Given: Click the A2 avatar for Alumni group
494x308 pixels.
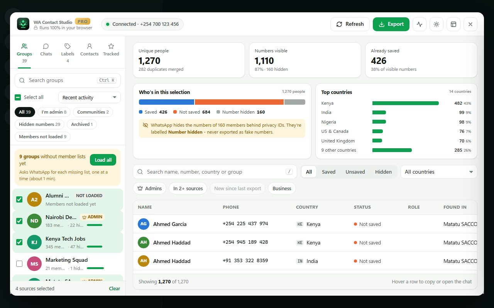Looking at the screenshot, I should (x=34, y=199).
